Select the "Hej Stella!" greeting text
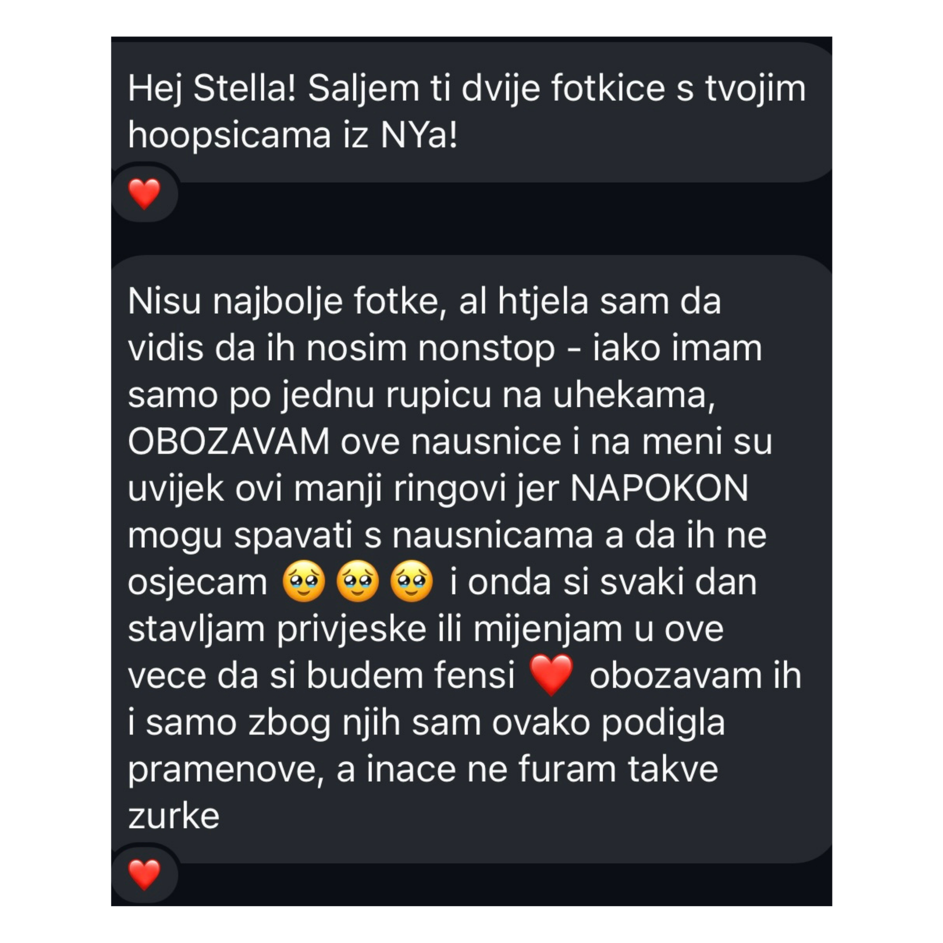This screenshot has height=943, width=943. click(x=211, y=89)
